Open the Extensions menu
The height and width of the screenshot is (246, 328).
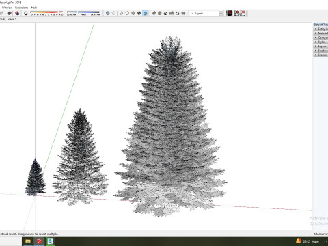click(x=21, y=8)
